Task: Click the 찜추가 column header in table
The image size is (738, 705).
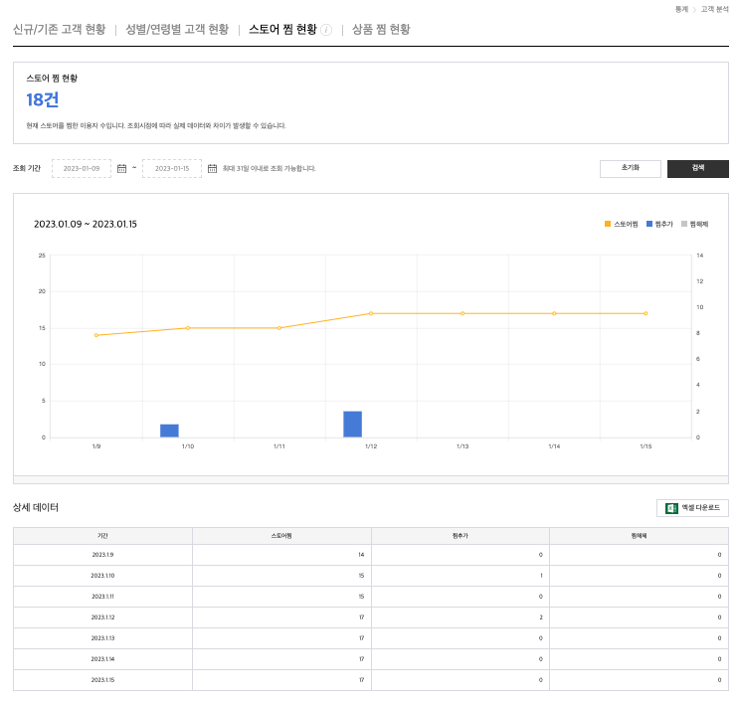Action: (x=460, y=536)
